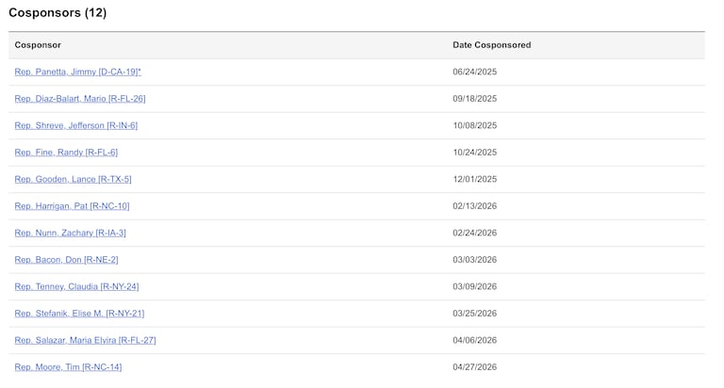
Task: Click the Date Cosponsored column header
Action: click(491, 45)
